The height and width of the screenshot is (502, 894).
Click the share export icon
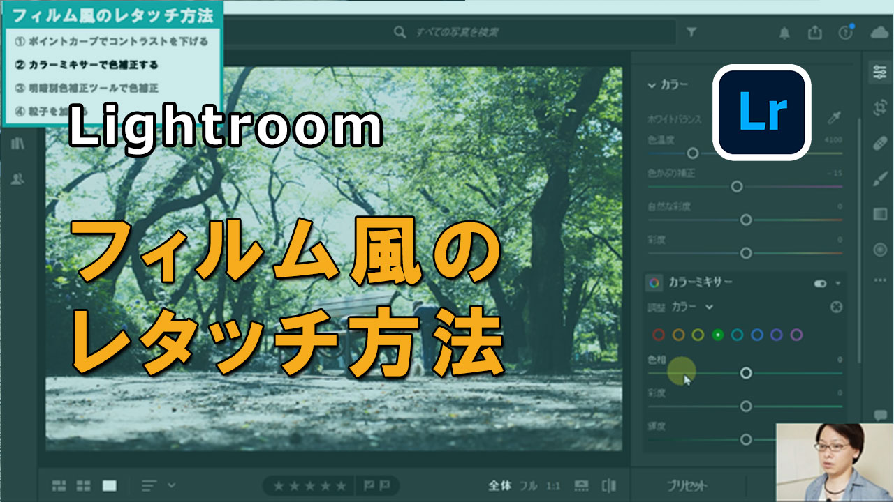(x=814, y=33)
